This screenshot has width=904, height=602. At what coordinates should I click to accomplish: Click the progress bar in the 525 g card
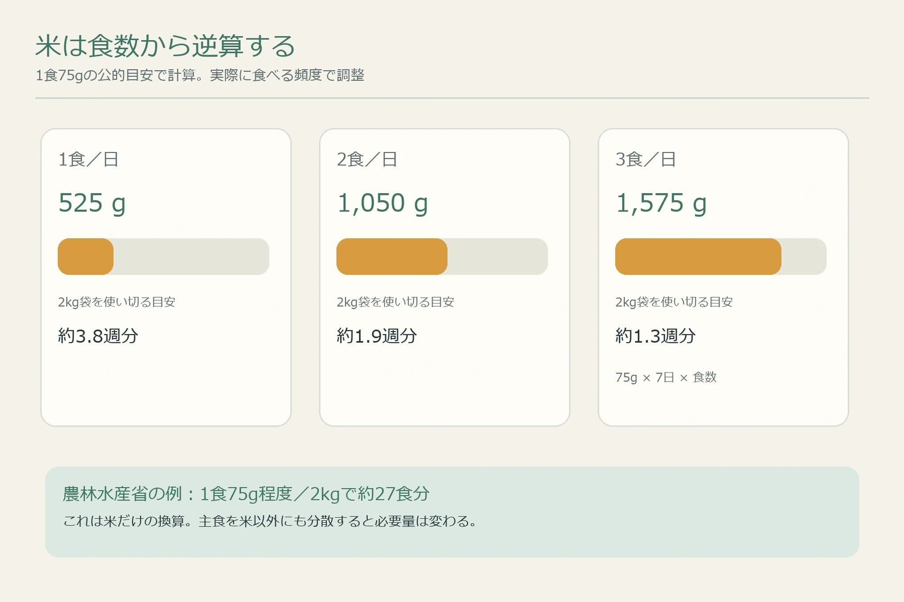coord(163,257)
